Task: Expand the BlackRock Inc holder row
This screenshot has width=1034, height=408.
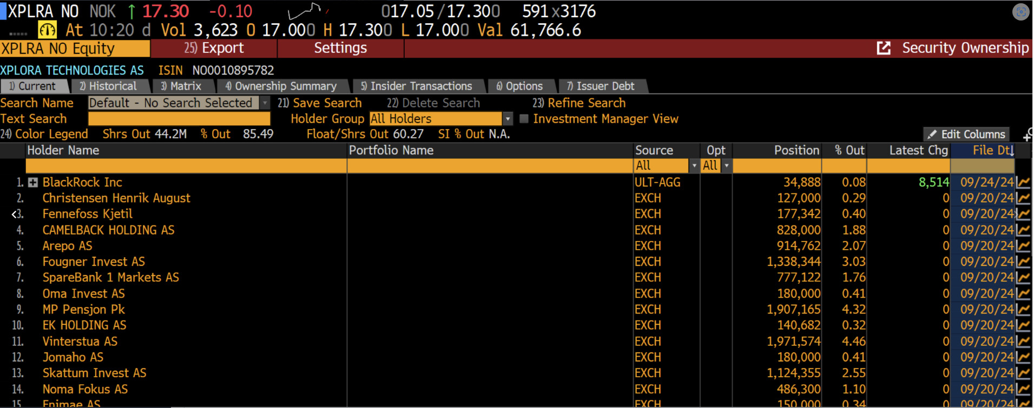Action: [33, 183]
